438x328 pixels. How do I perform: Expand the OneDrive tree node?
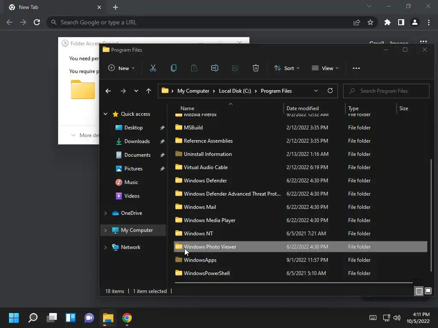coord(106,213)
